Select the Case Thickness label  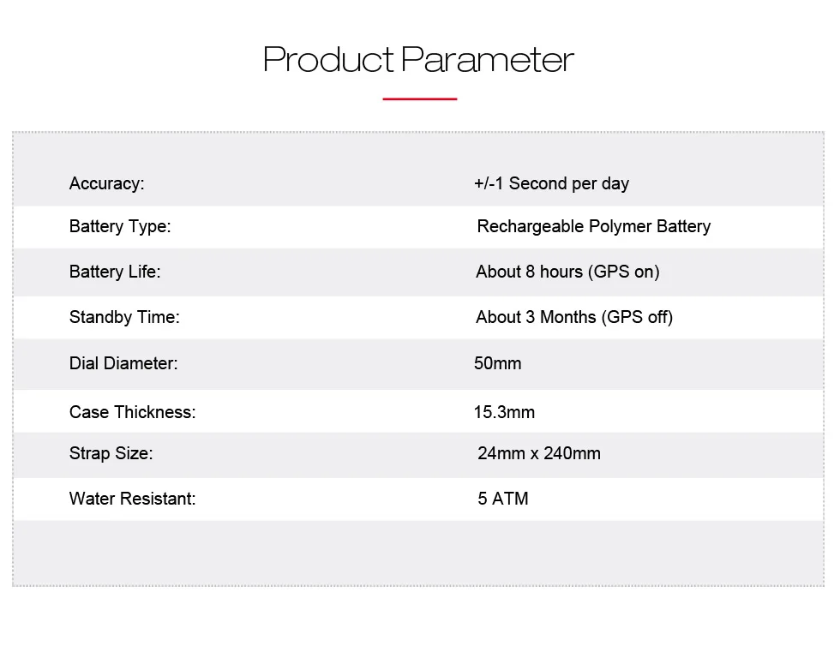(132, 412)
